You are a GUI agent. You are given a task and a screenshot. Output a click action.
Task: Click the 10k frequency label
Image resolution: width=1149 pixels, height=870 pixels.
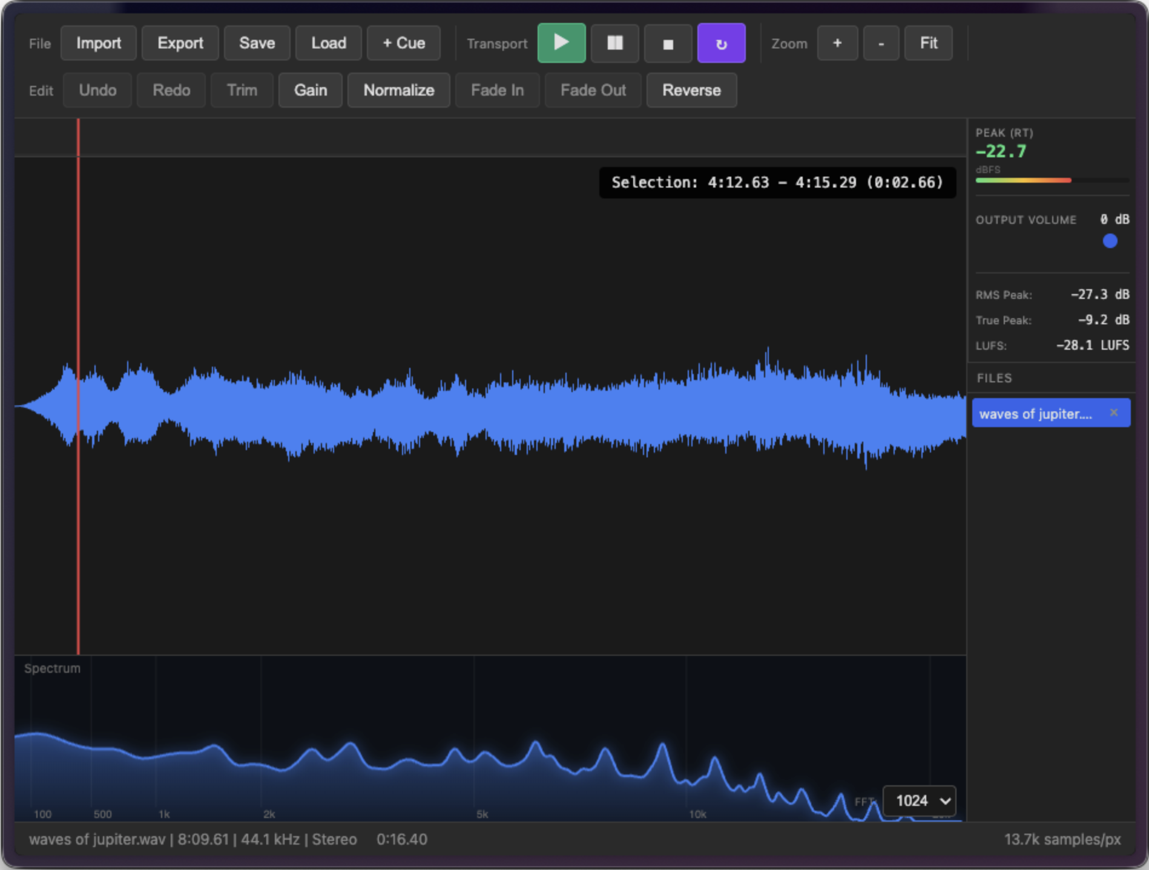tap(697, 814)
